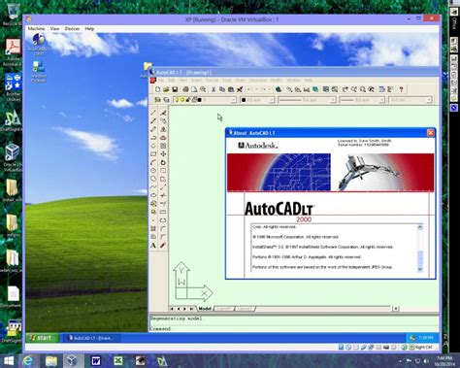This screenshot has height=368, width=460.
Task: Click the last-tab arrow beside Model tab
Action: 191,309
